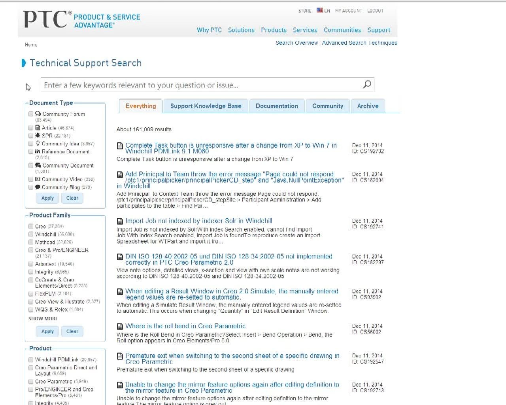Open 'Complete Task button is unresponsive' article

pyautogui.click(x=231, y=148)
